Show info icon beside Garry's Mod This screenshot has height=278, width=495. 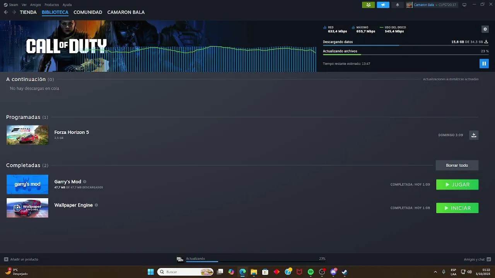(85, 181)
